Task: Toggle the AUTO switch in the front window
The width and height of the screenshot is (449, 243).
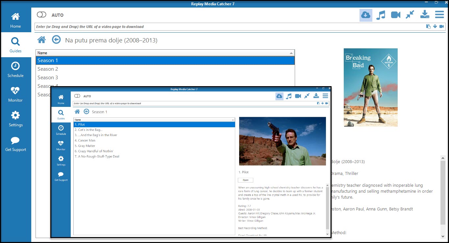Action: click(77, 96)
